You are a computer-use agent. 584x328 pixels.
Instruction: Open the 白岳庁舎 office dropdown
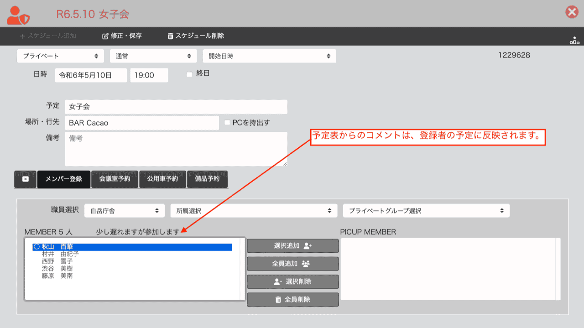pos(125,211)
